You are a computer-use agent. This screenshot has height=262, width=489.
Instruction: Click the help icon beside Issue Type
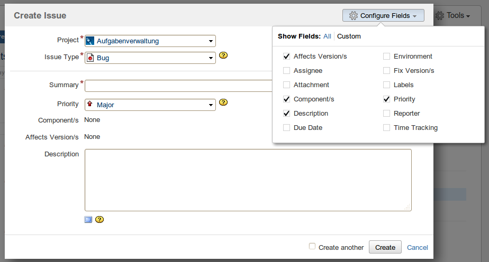(x=223, y=55)
